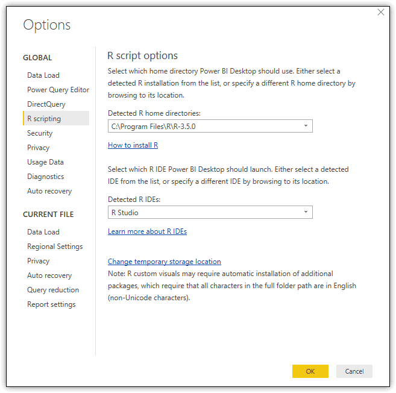396x393 pixels.
Task: Open Global Data Load settings
Action: 43,75
